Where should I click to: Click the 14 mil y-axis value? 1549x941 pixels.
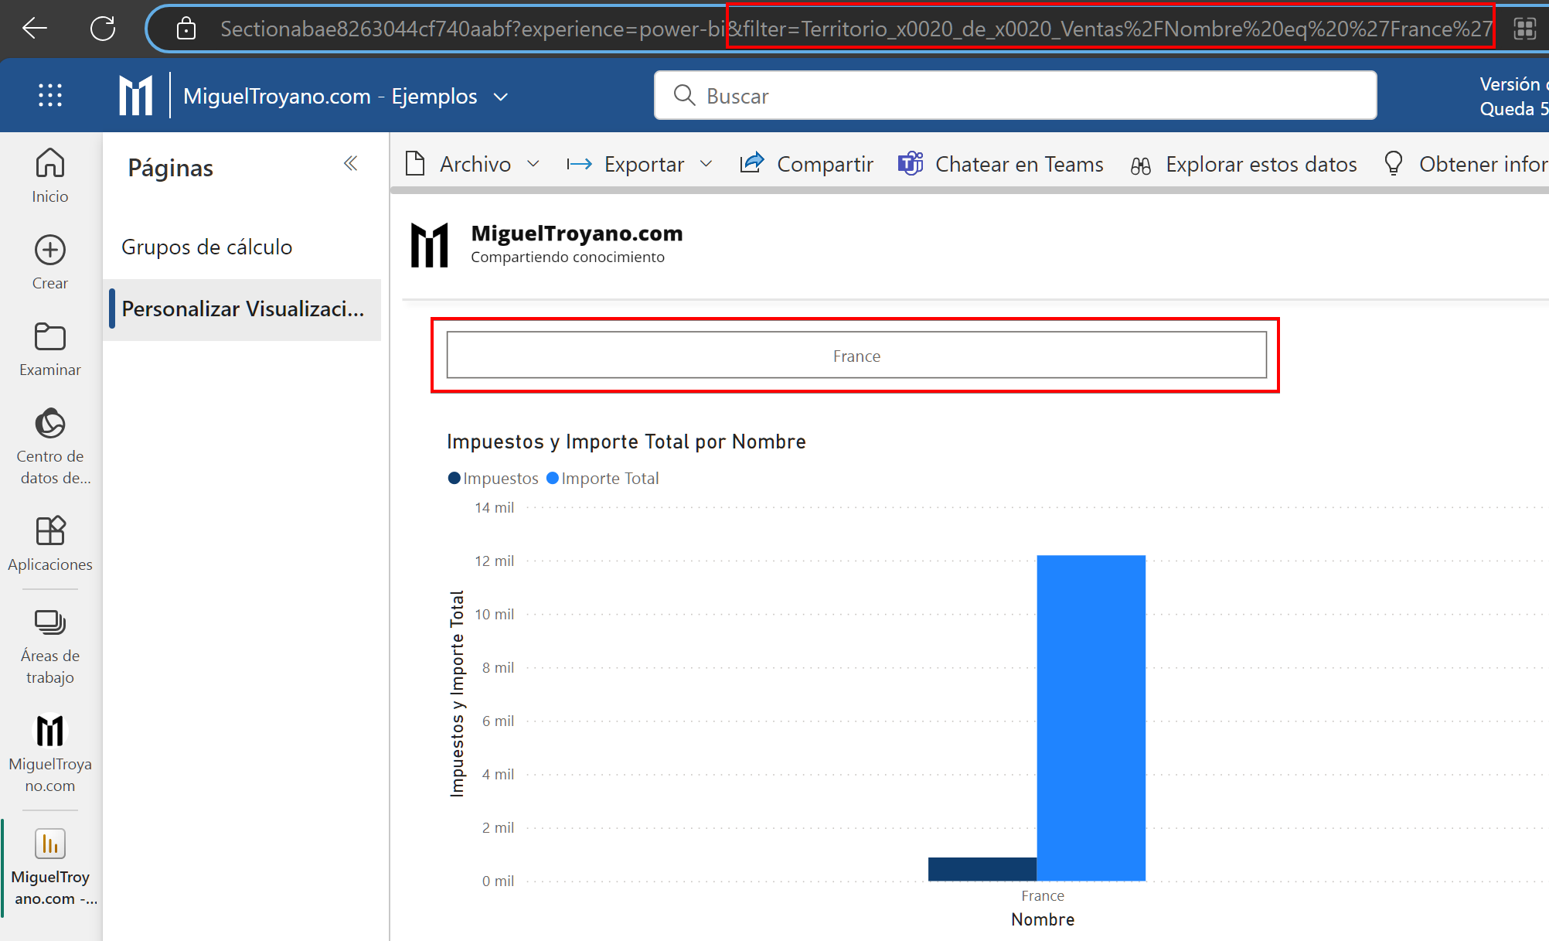tap(495, 507)
